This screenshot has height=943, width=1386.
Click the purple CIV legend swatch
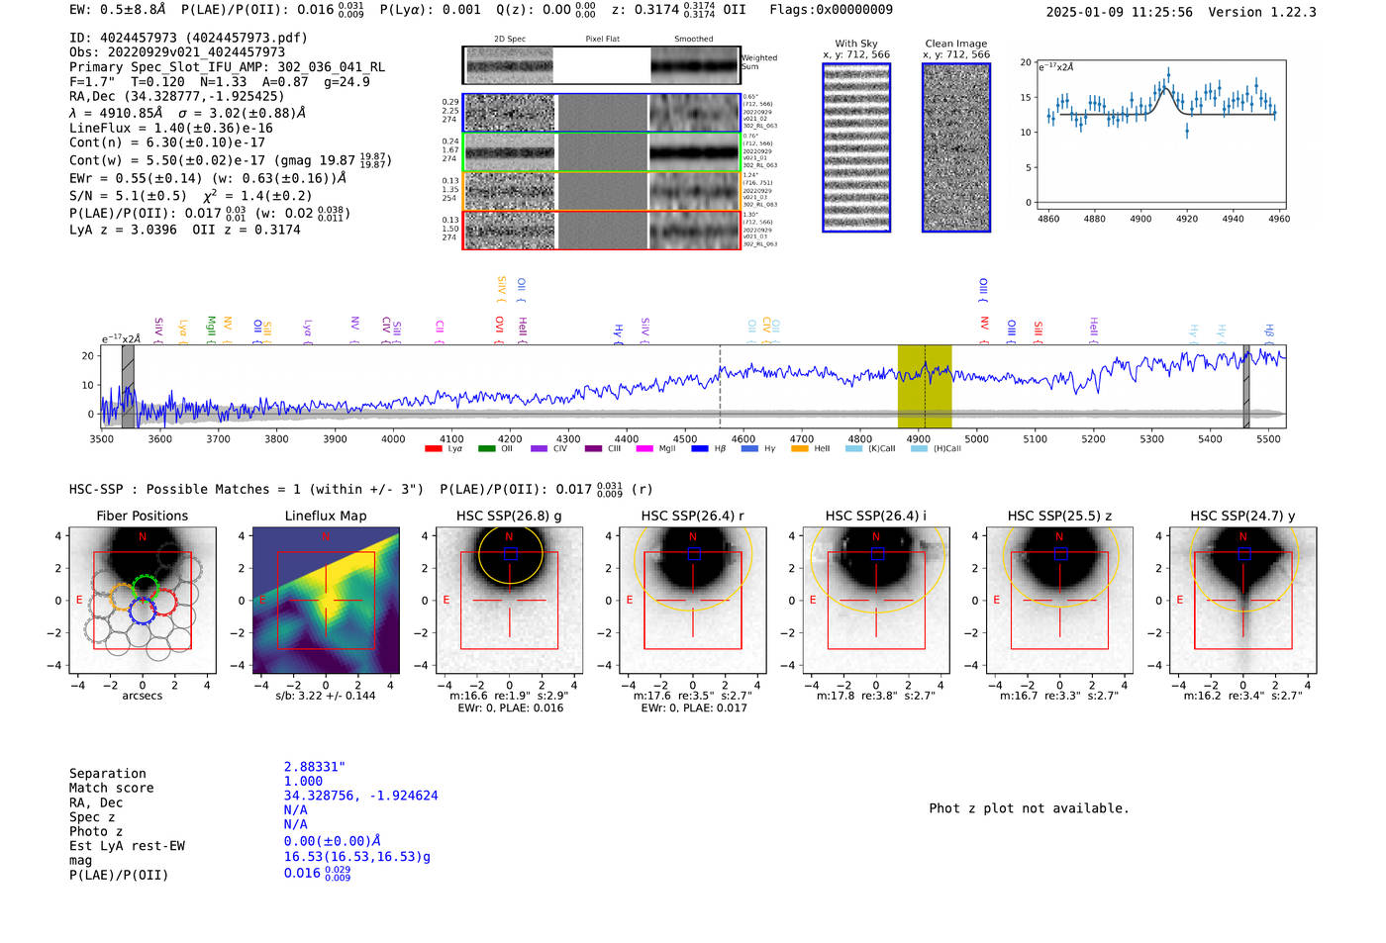click(539, 448)
